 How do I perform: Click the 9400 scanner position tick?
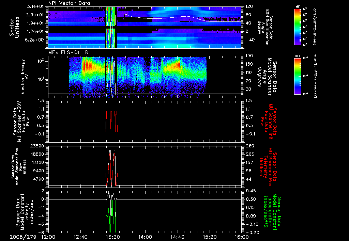(39, 171)
